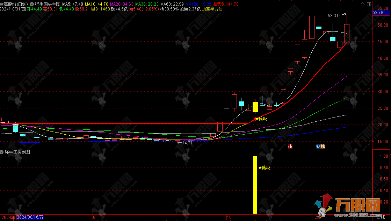Click the high price 高53.31 in the header

[x=50, y=9]
